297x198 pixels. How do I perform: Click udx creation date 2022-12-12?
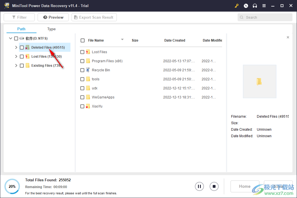(x=179, y=88)
